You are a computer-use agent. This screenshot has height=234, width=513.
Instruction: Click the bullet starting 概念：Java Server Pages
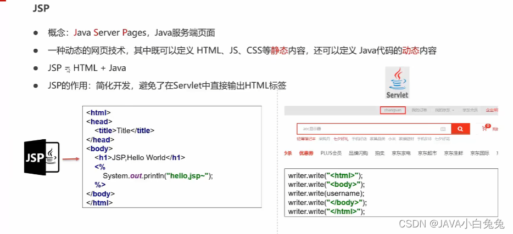tap(131, 33)
